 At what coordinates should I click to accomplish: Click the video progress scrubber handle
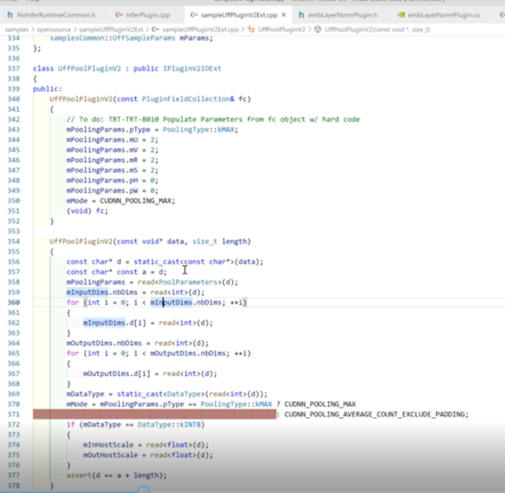point(144,490)
